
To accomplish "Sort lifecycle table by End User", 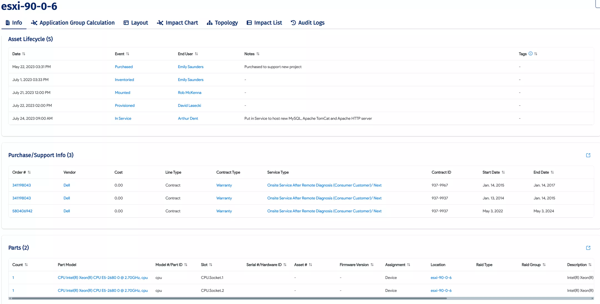I will (196, 54).
